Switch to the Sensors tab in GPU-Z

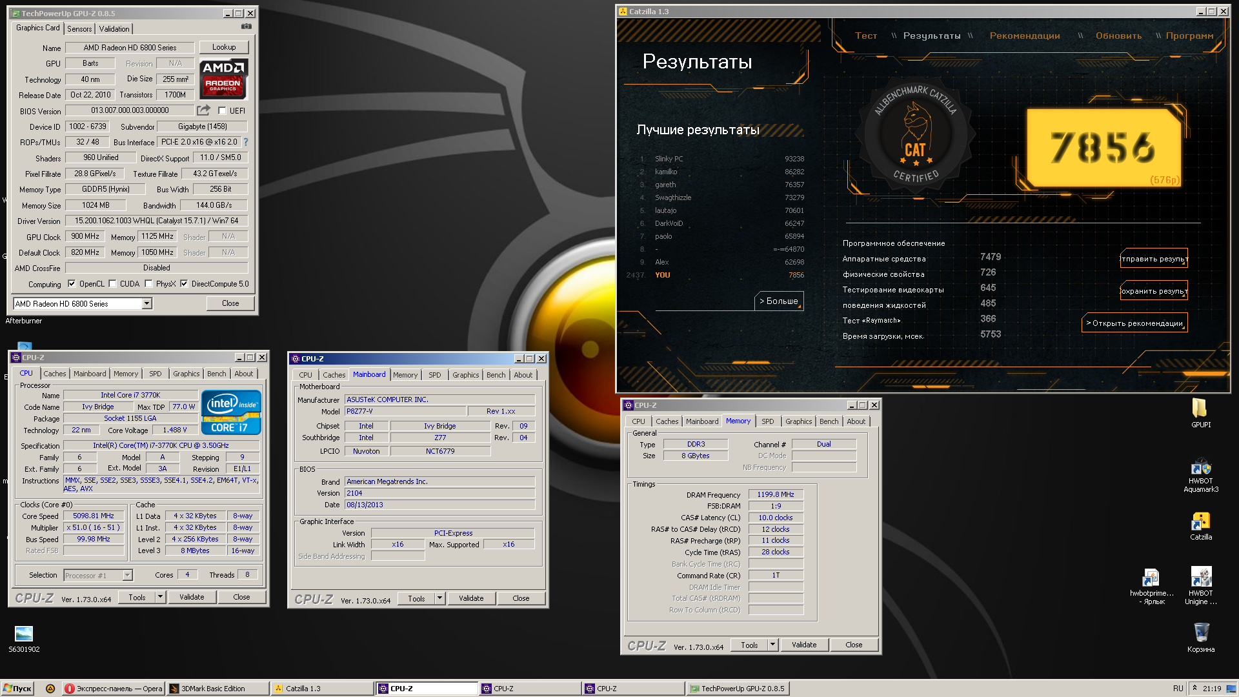[x=79, y=29]
